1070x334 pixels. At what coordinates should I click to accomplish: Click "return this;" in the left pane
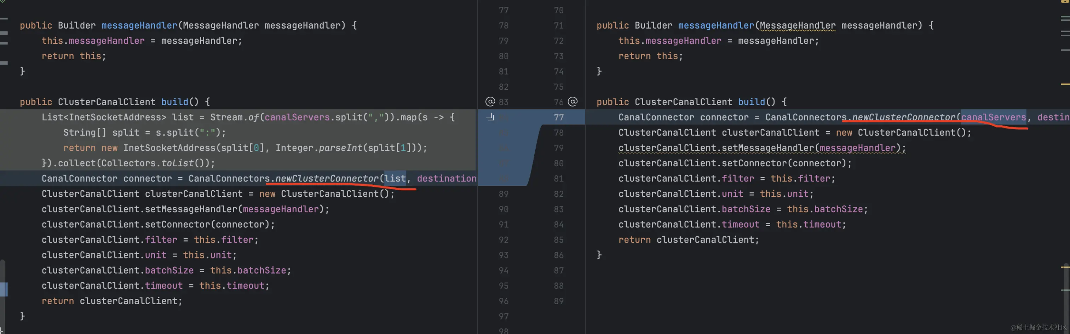click(x=74, y=56)
